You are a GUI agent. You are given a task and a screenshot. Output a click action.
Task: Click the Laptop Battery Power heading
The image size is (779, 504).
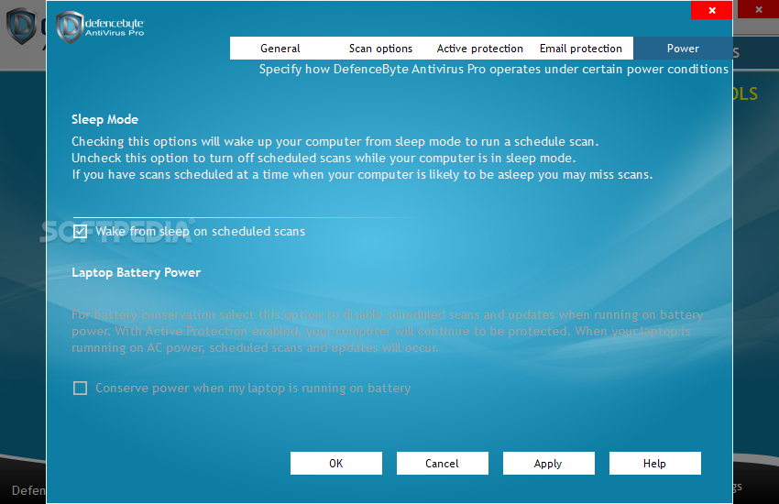(137, 272)
